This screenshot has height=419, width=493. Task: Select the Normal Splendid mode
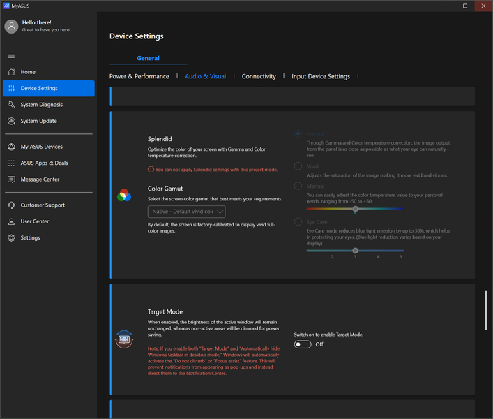pos(298,134)
